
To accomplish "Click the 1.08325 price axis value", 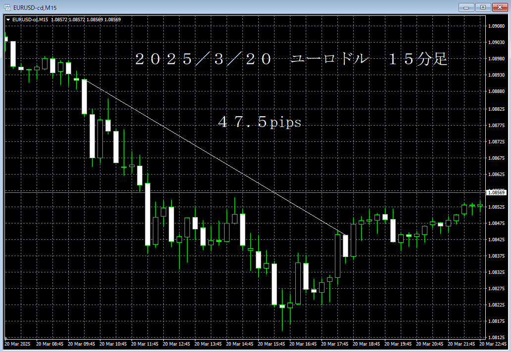I will pos(496,272).
